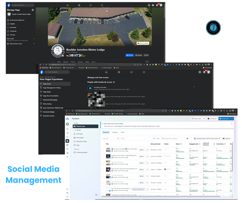Screen dimensions: 242x203
Task: Switch to the Scheduled tab
Action: pos(115,132)
